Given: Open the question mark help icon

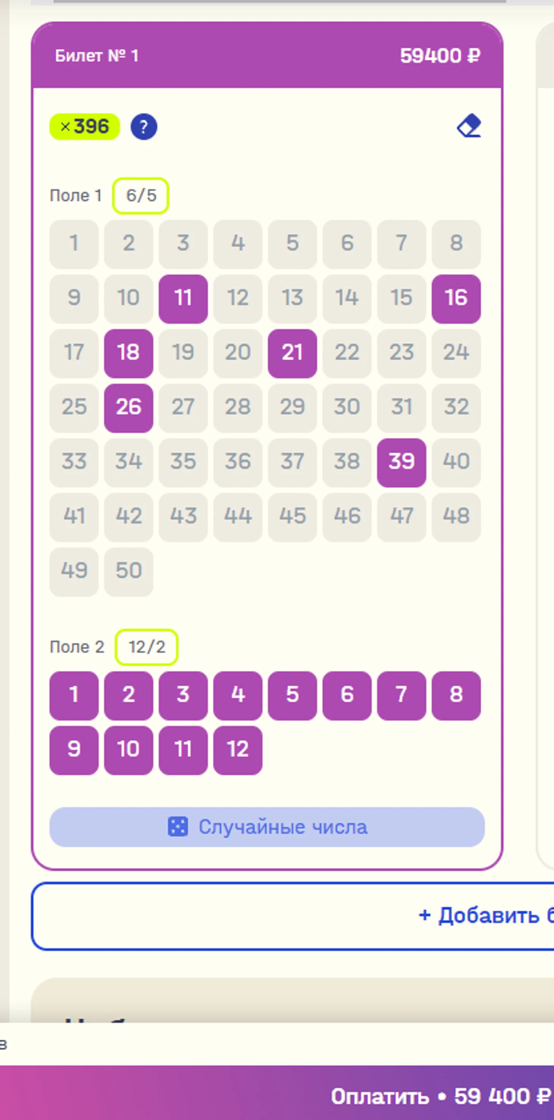Looking at the screenshot, I should click(x=144, y=126).
